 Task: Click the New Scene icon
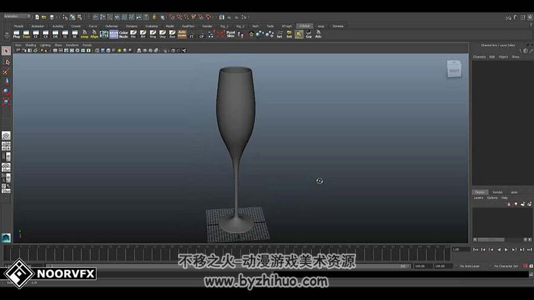(x=37, y=17)
